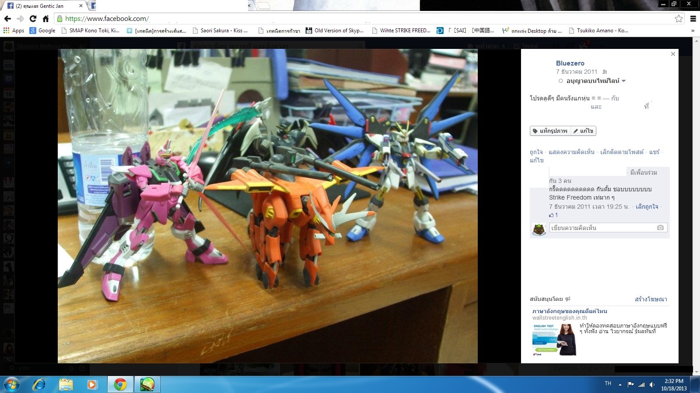The image size is (700, 393).
Task: Click the friends audience icon beside the date
Action: [x=605, y=72]
